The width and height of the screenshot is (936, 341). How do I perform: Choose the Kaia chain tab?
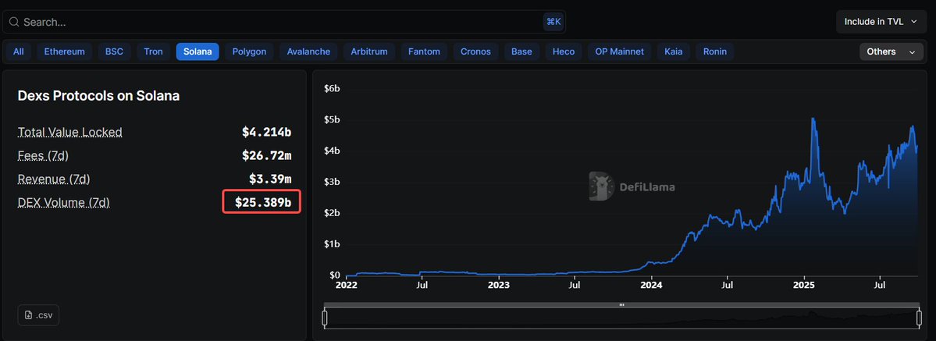tap(674, 52)
